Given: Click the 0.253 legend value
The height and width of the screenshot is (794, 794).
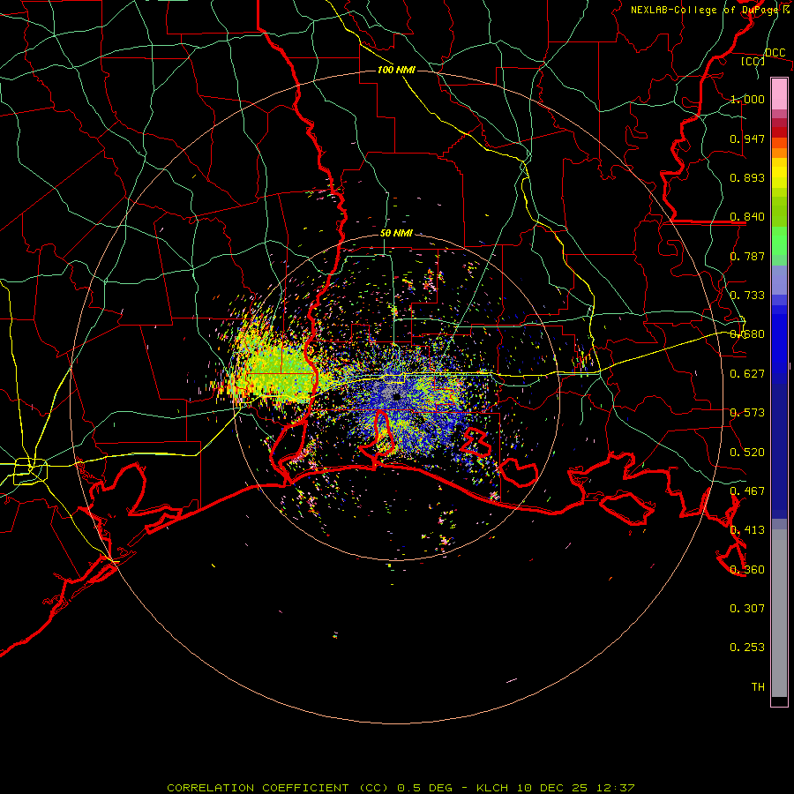Looking at the screenshot, I should (x=747, y=648).
